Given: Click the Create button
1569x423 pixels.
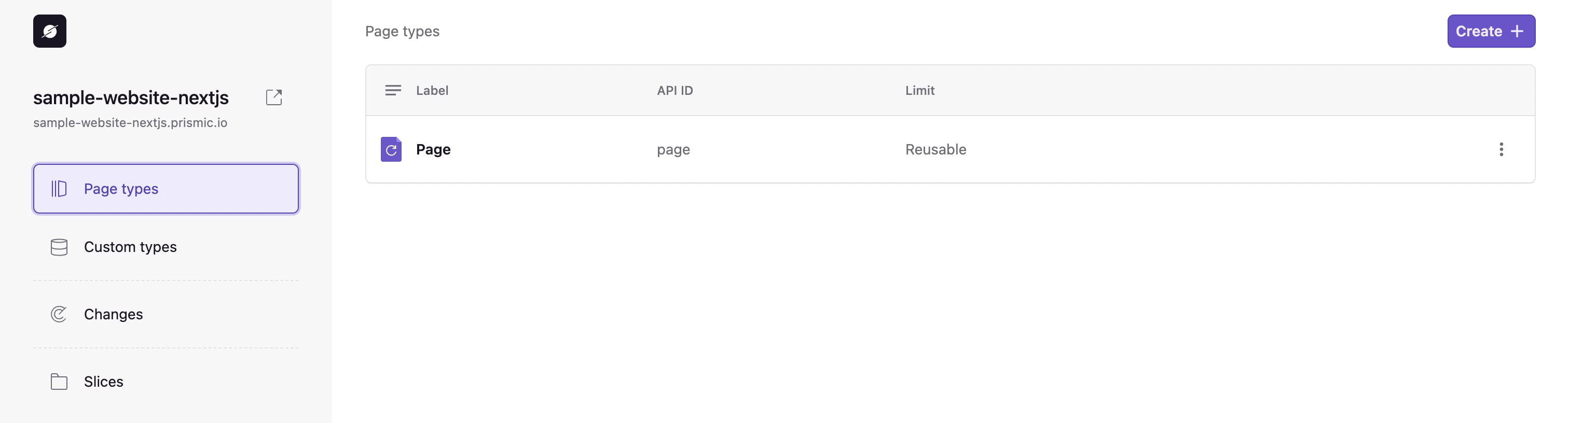Looking at the screenshot, I should (1491, 31).
